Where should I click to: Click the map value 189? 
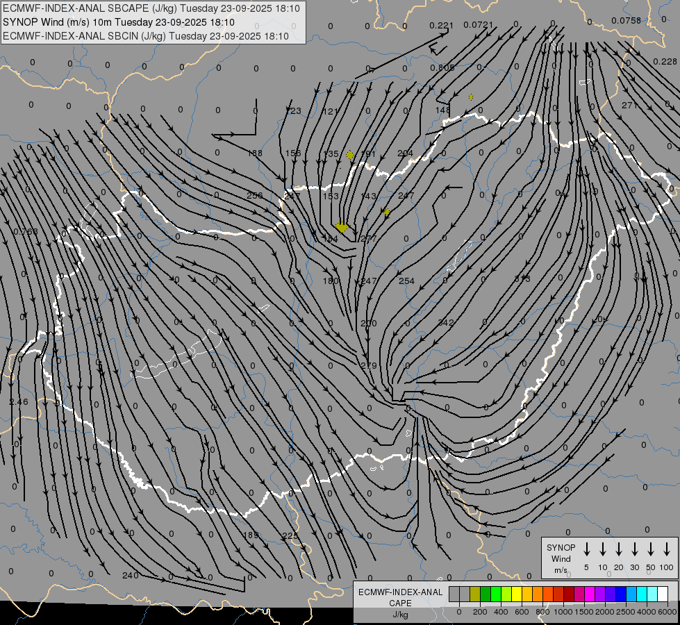click(x=250, y=535)
